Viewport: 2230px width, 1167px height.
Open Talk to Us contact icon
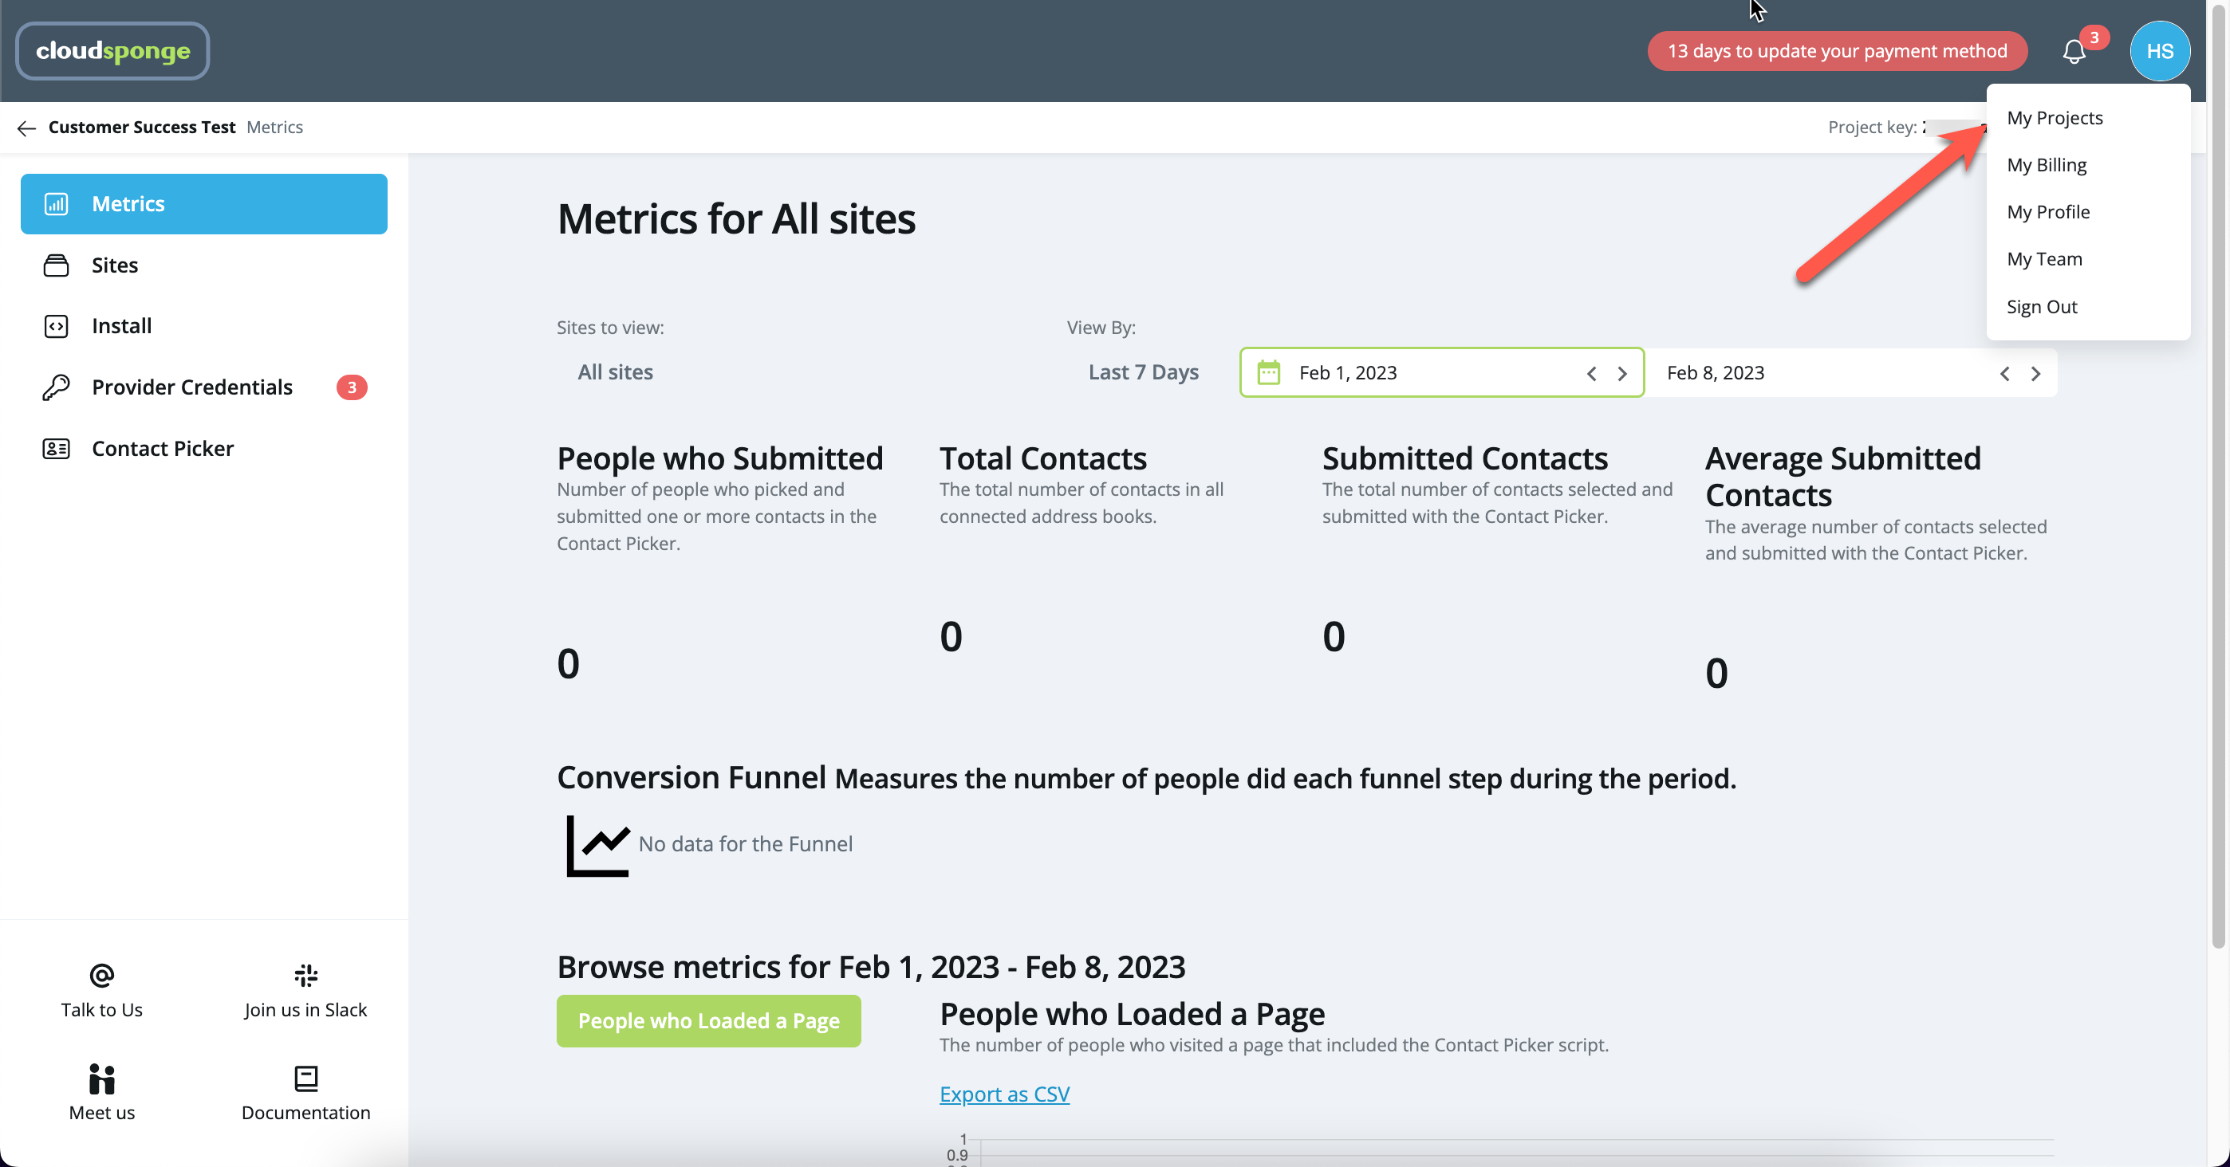(101, 976)
